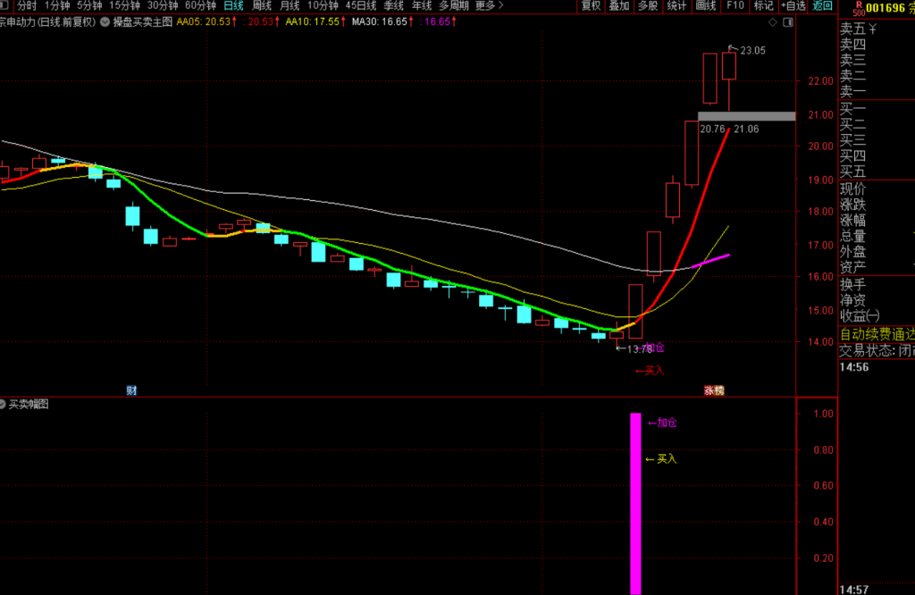Select the 10分钟 period tab
915x595 pixels.
323,6
